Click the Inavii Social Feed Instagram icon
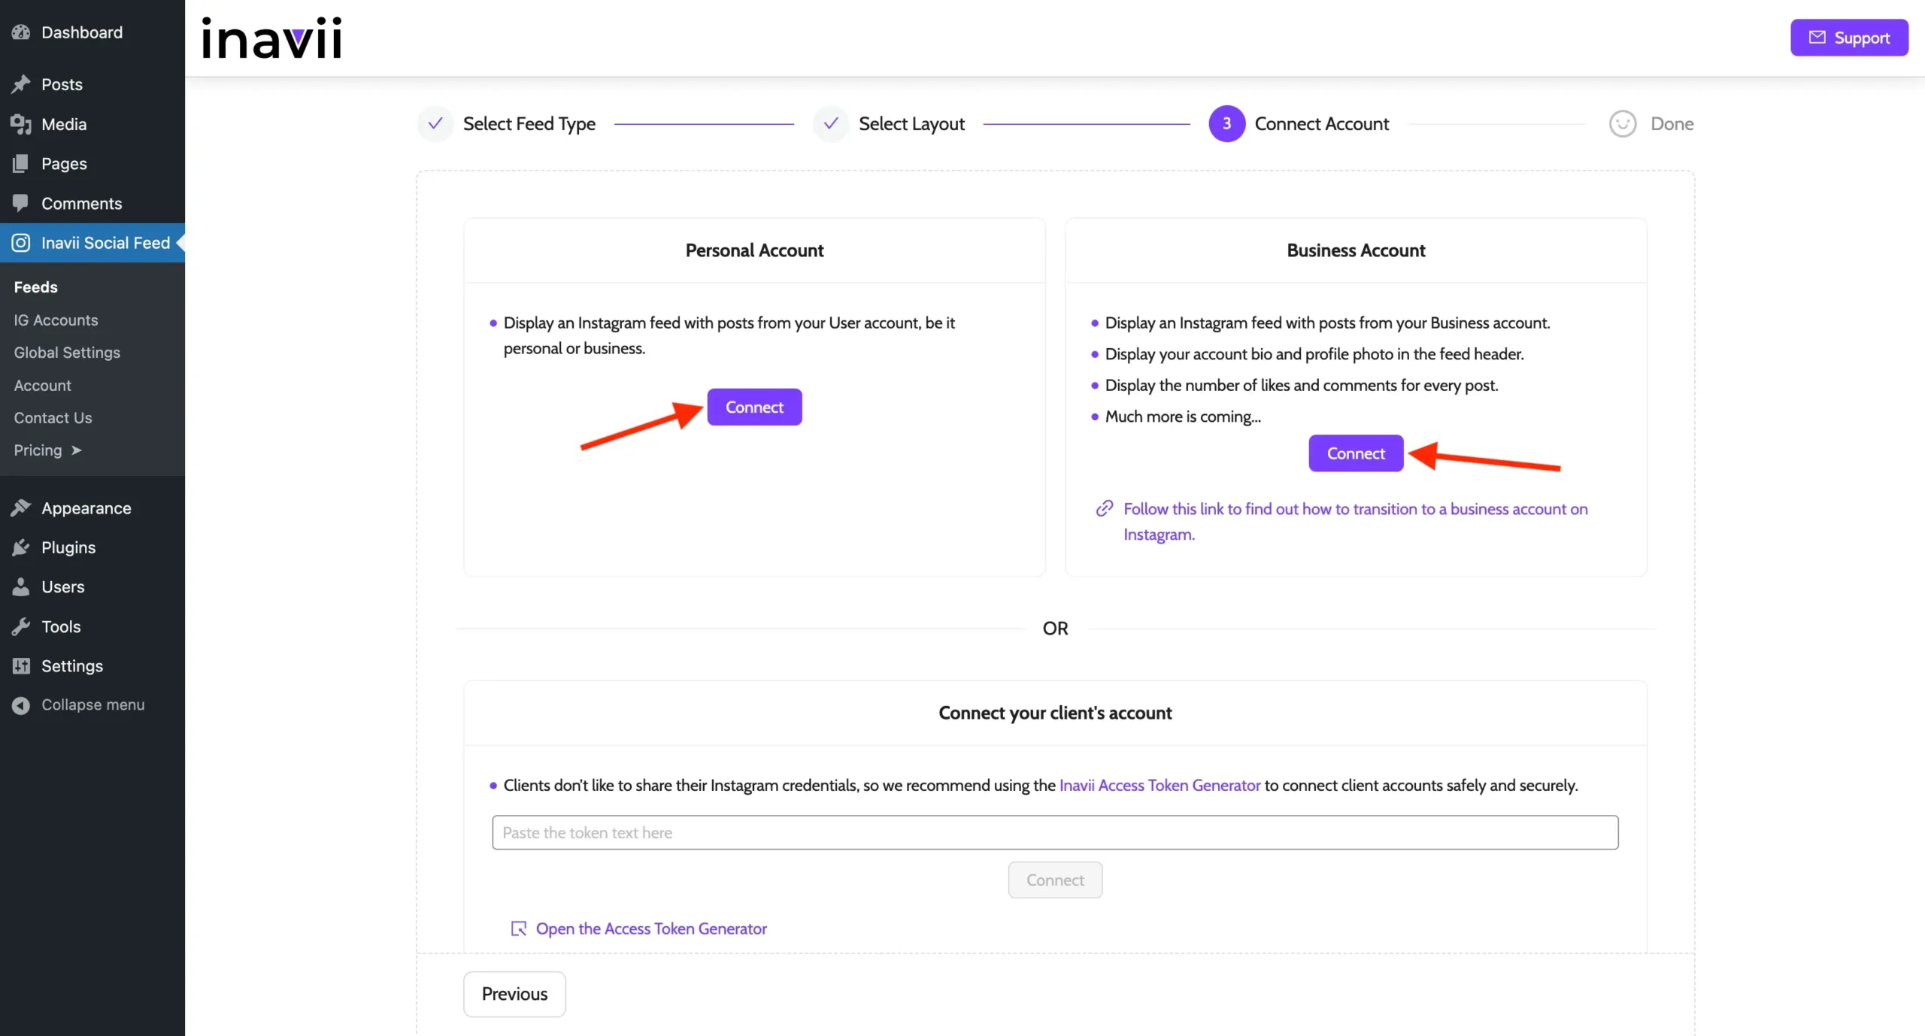Viewport: 1925px width, 1036px height. 21,243
